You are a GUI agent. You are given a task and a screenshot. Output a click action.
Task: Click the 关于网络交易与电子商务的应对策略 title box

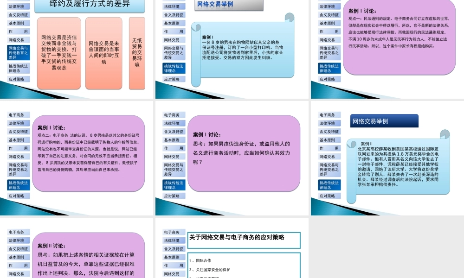(244, 240)
